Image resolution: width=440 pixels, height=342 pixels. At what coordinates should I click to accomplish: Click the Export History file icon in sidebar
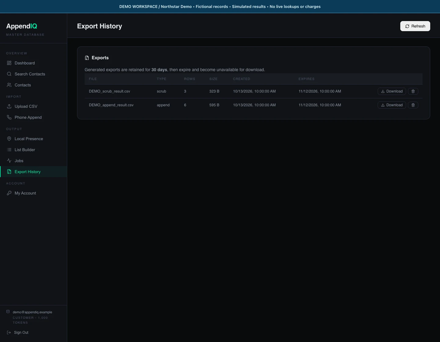(9, 172)
